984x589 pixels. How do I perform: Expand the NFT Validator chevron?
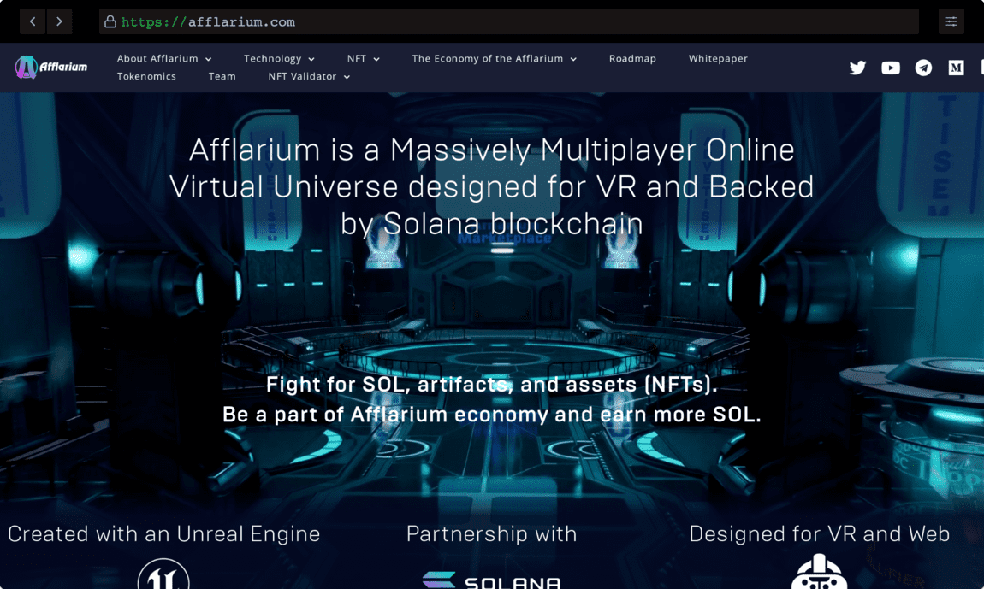(x=347, y=77)
